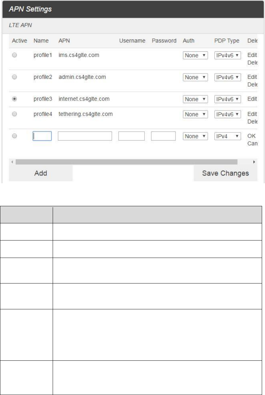Select profile2 as active APN
This screenshot has width=265, height=395.
[x=14, y=77]
